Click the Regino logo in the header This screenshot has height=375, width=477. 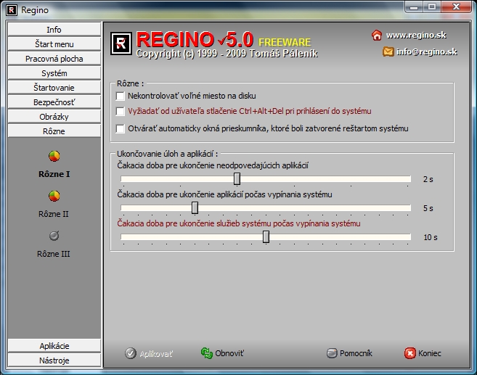121,44
